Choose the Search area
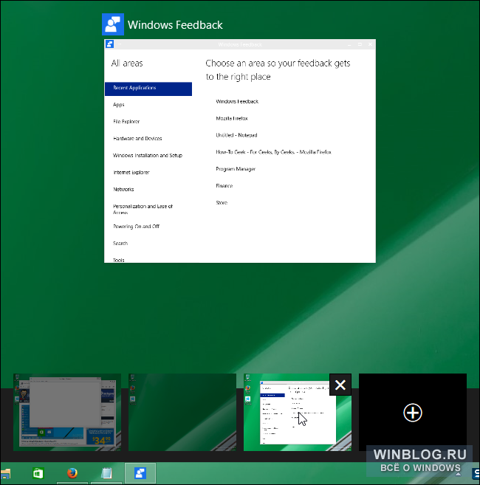480x485 pixels. pos(120,244)
